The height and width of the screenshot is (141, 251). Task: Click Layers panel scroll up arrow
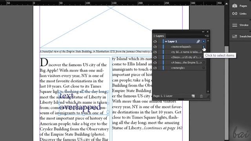click(208, 41)
